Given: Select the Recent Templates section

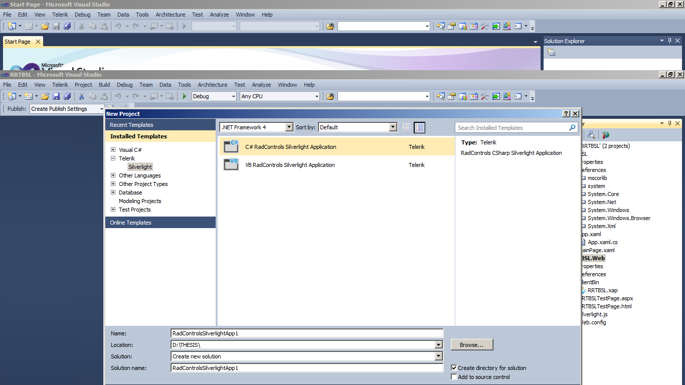Looking at the screenshot, I should [160, 125].
